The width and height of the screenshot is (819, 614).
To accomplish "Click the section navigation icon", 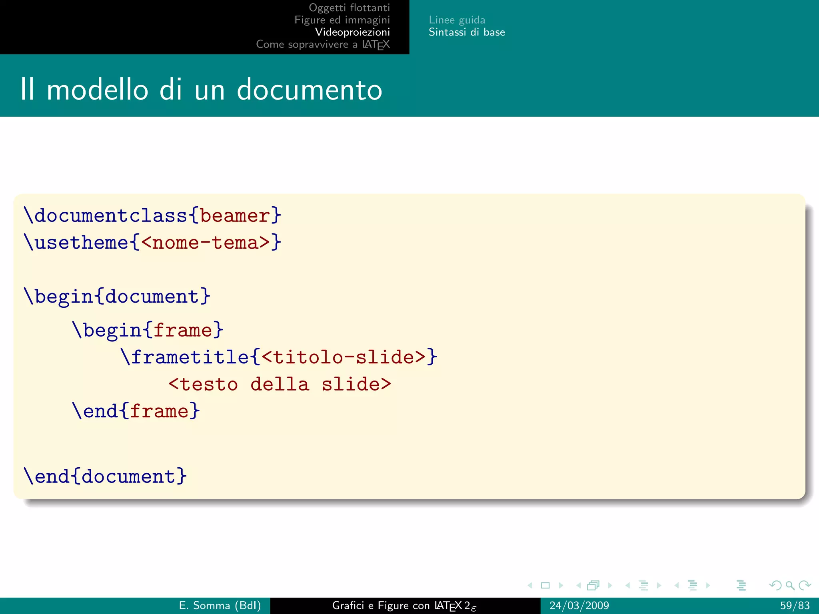I will point(692,586).
